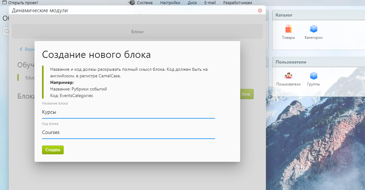Open the E-mail menu

click(210, 3)
